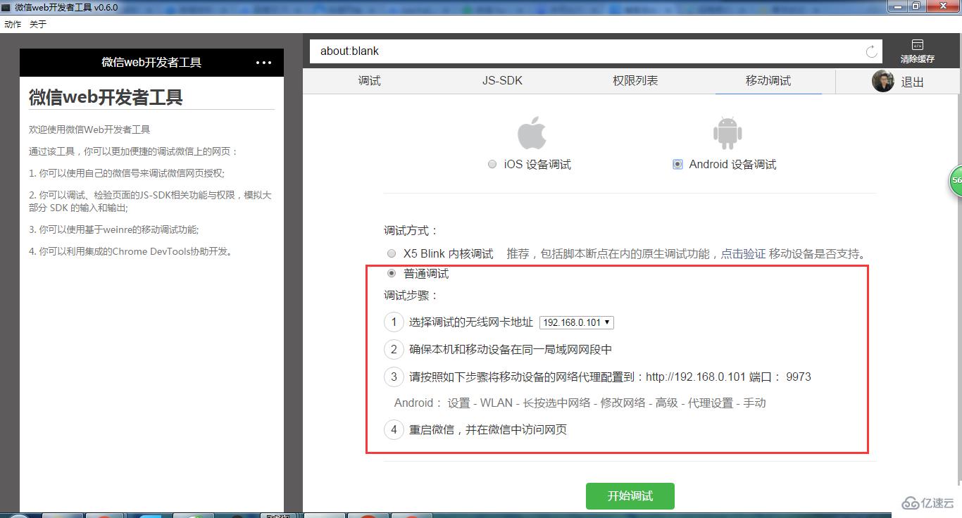
Task: Click step text 重启微信，并在微信中访问网页
Action: point(488,429)
